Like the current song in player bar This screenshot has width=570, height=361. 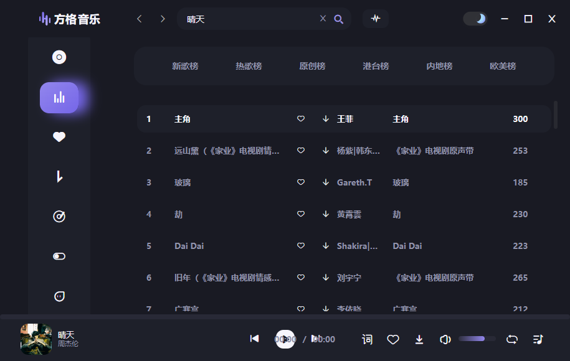point(393,339)
